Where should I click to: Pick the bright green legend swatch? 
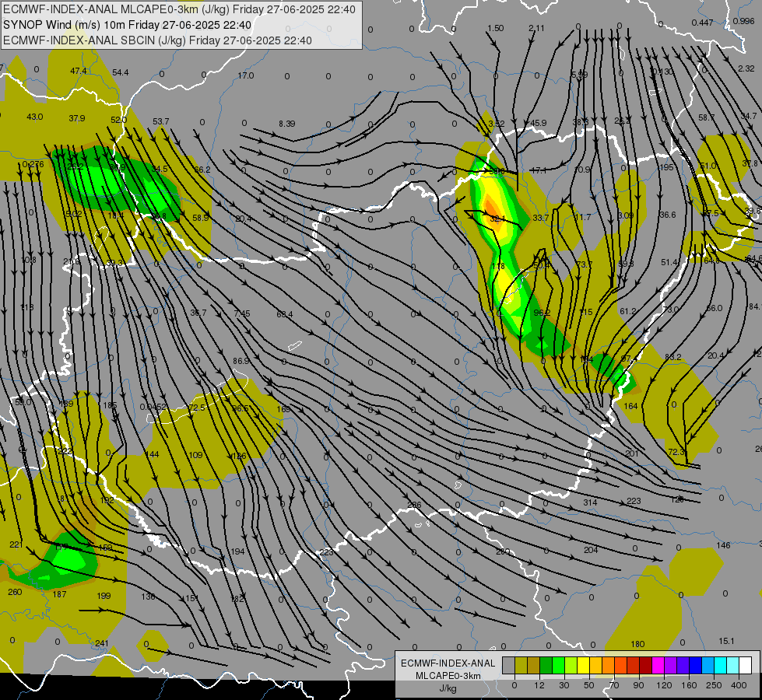point(558,665)
